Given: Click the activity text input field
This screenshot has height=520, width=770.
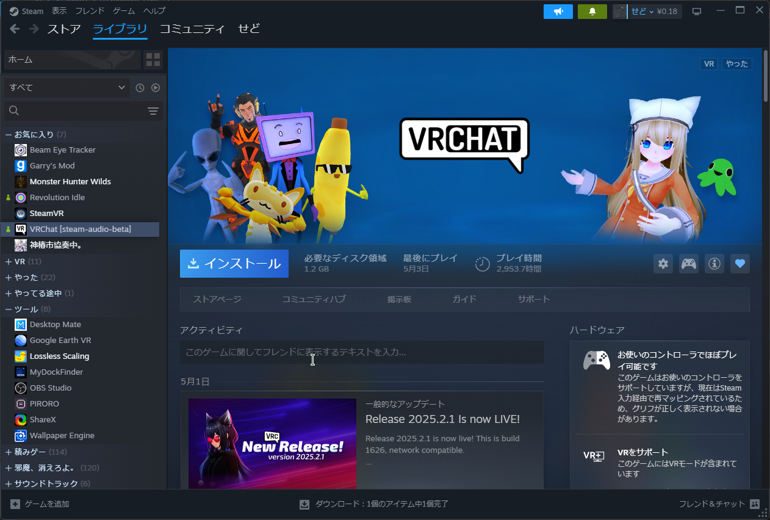Looking at the screenshot, I should click(362, 352).
